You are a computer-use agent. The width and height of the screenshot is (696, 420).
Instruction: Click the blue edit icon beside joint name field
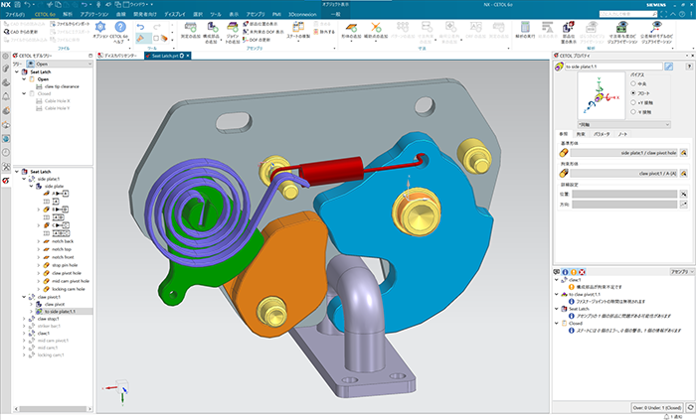pyautogui.click(x=668, y=67)
